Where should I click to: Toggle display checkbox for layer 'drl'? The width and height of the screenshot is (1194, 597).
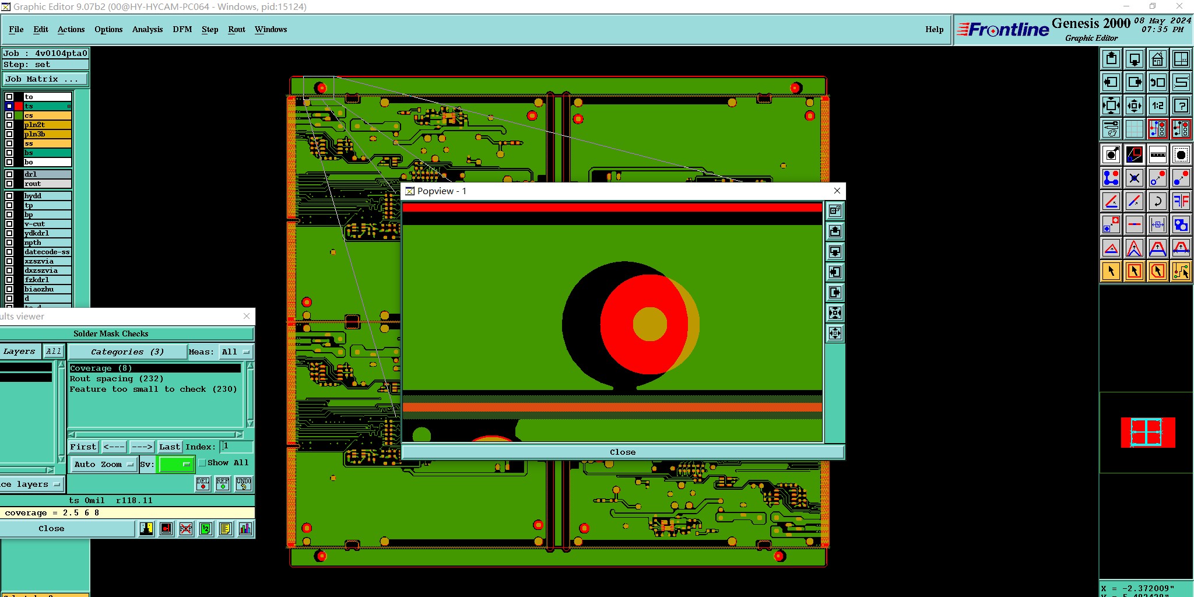[x=9, y=174]
